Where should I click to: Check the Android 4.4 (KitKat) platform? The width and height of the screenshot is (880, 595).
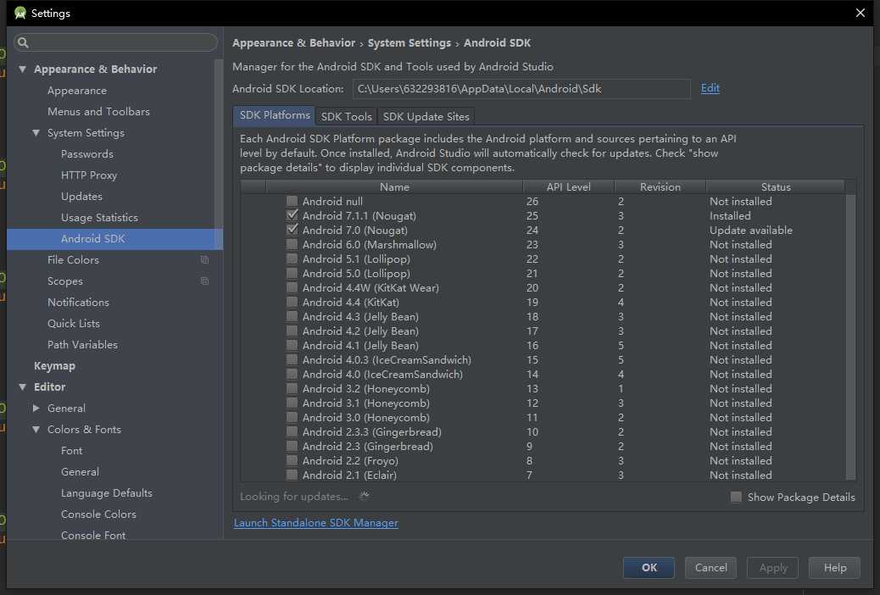[x=292, y=303]
